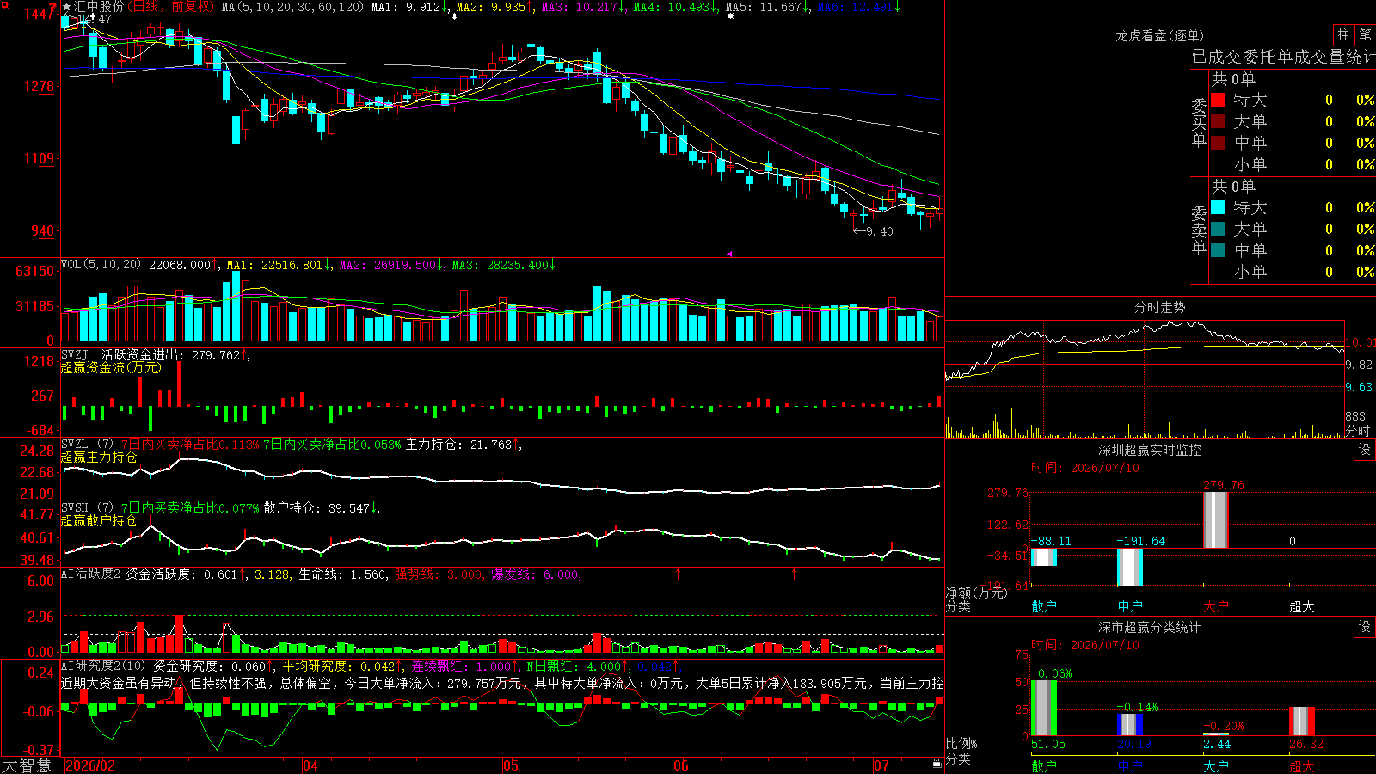The height and width of the screenshot is (774, 1376).
Task: Open 设 settings for 深圳超赢实时监控
Action: 1365,450
